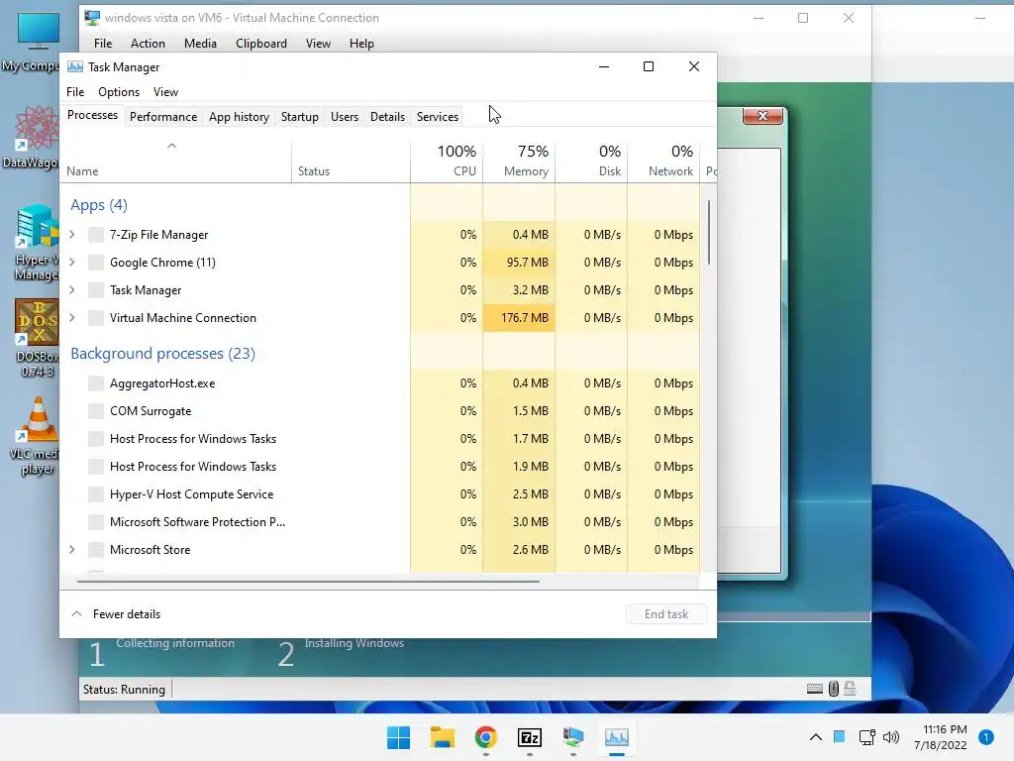
Task: Sort processes by CPU column
Action: 447,161
